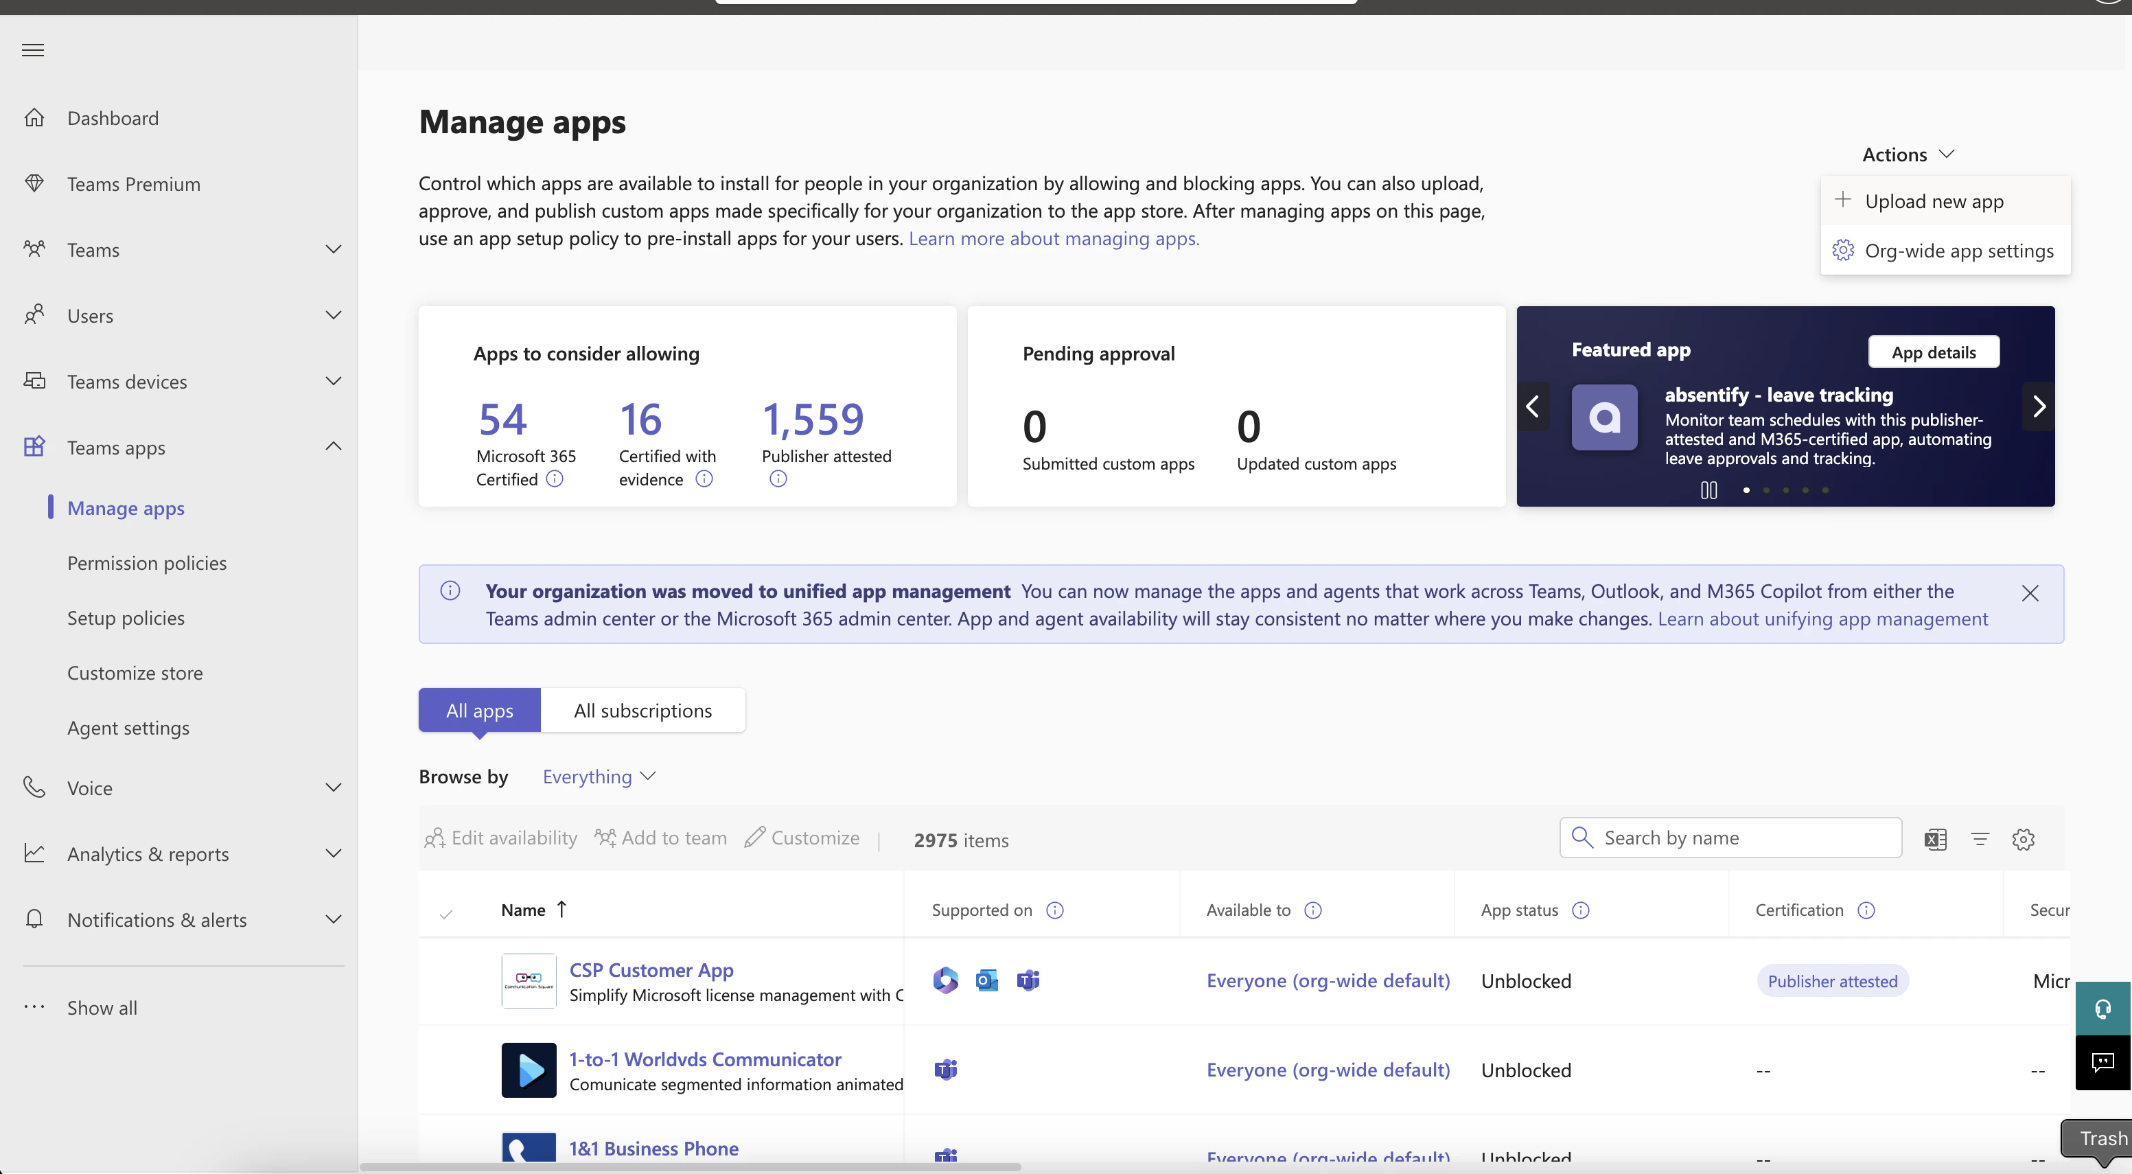Export app list to Excel icon
Viewport: 2132px width, 1174px height.
coord(1935,839)
